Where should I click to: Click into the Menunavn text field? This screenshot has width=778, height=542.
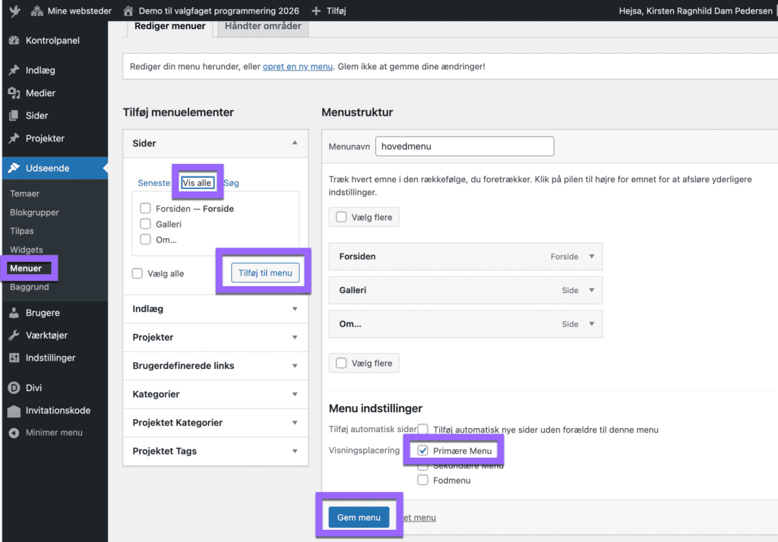coord(464,146)
